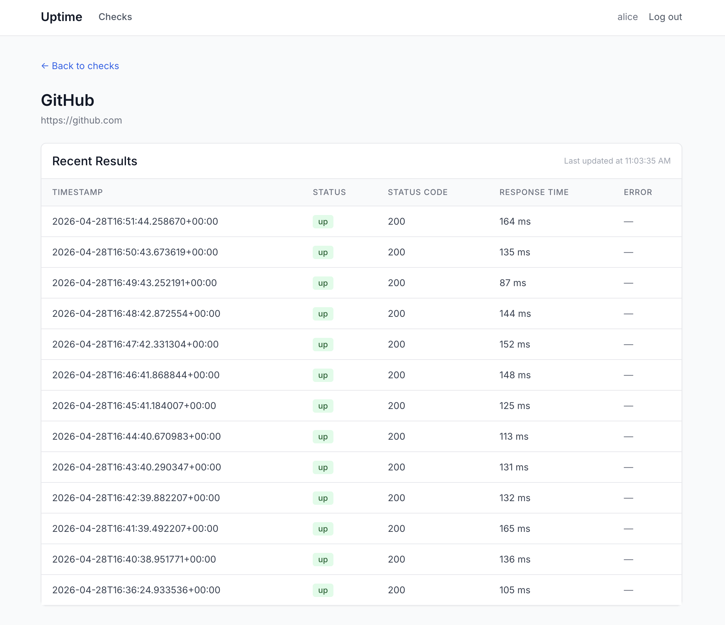Viewport: 725px width, 625px height.
Task: Click the GitHub page title
Action: (67, 100)
